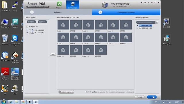Expand group 192.168.1.80 in group list

coord(27,33)
